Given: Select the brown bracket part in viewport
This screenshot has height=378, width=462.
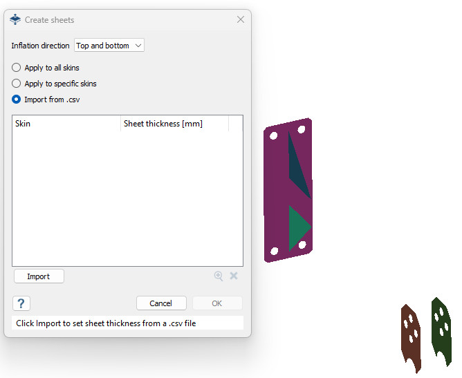Looking at the screenshot, I should [410, 337].
